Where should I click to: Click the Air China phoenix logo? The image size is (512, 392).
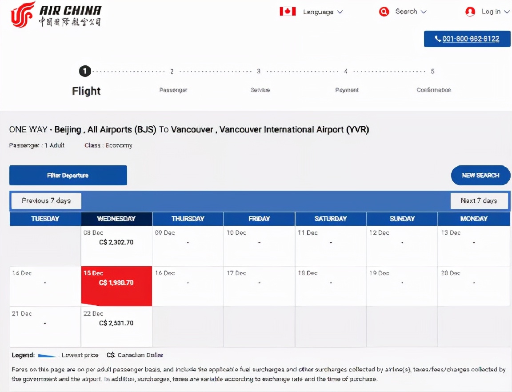click(23, 15)
